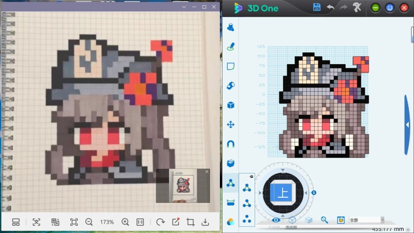Select the crop tool in viewer
The image size is (414, 233).
190,222
